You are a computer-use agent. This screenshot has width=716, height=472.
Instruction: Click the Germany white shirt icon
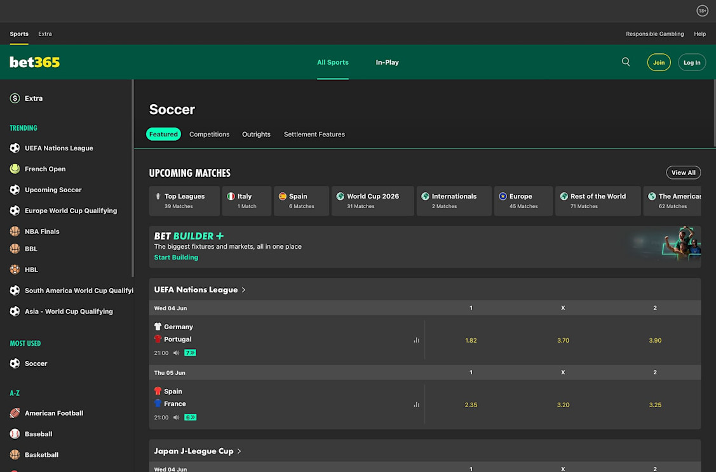(x=158, y=327)
